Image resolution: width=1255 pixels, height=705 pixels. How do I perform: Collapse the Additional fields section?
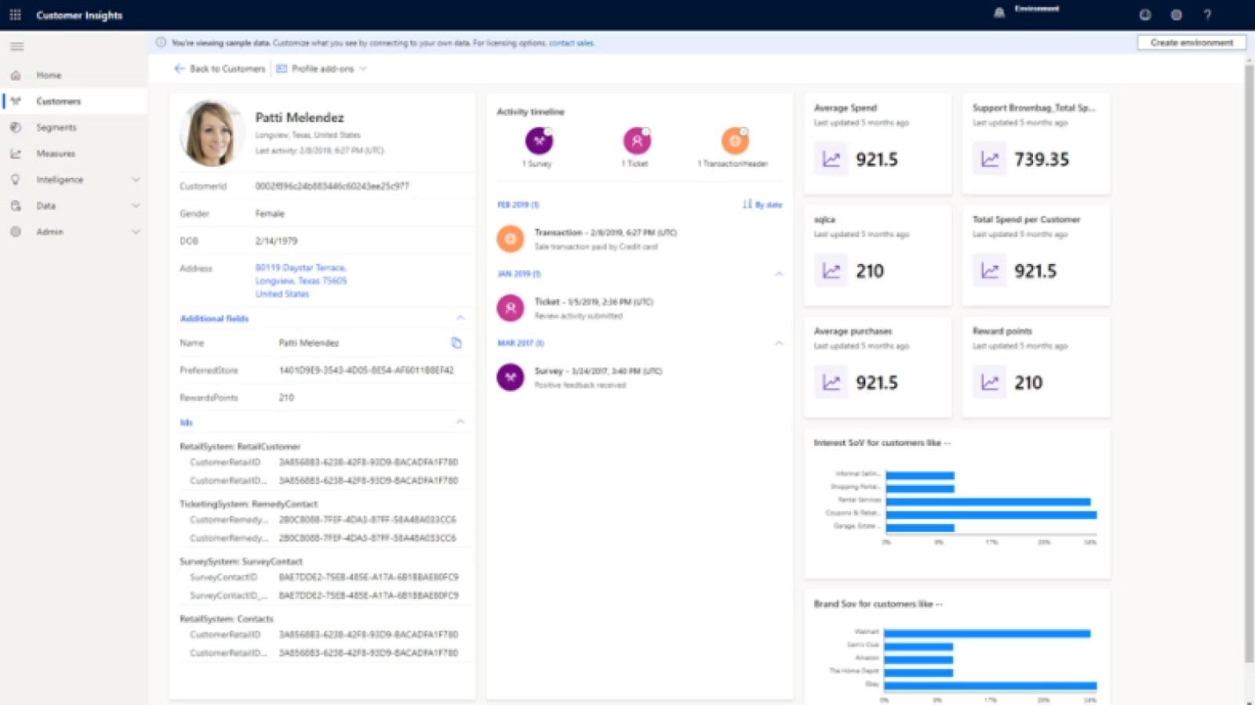pos(460,318)
